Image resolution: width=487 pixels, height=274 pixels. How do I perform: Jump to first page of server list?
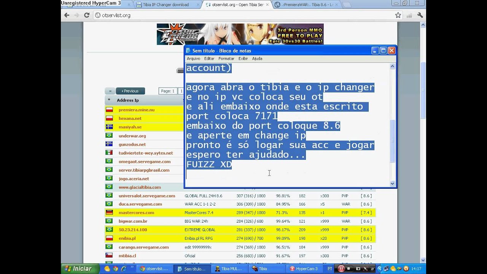click(x=110, y=91)
